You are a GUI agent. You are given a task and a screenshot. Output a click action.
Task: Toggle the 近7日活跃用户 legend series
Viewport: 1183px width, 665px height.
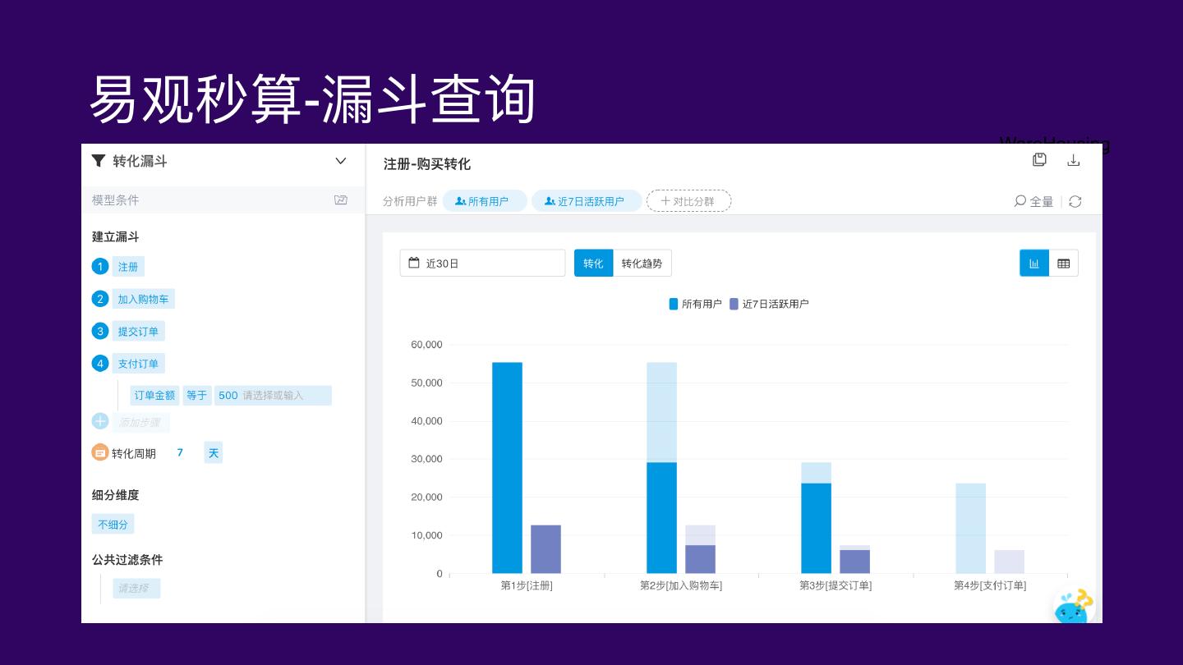769,304
